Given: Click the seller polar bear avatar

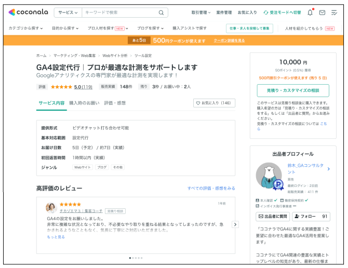Looking at the screenshot, I should 269,176.
